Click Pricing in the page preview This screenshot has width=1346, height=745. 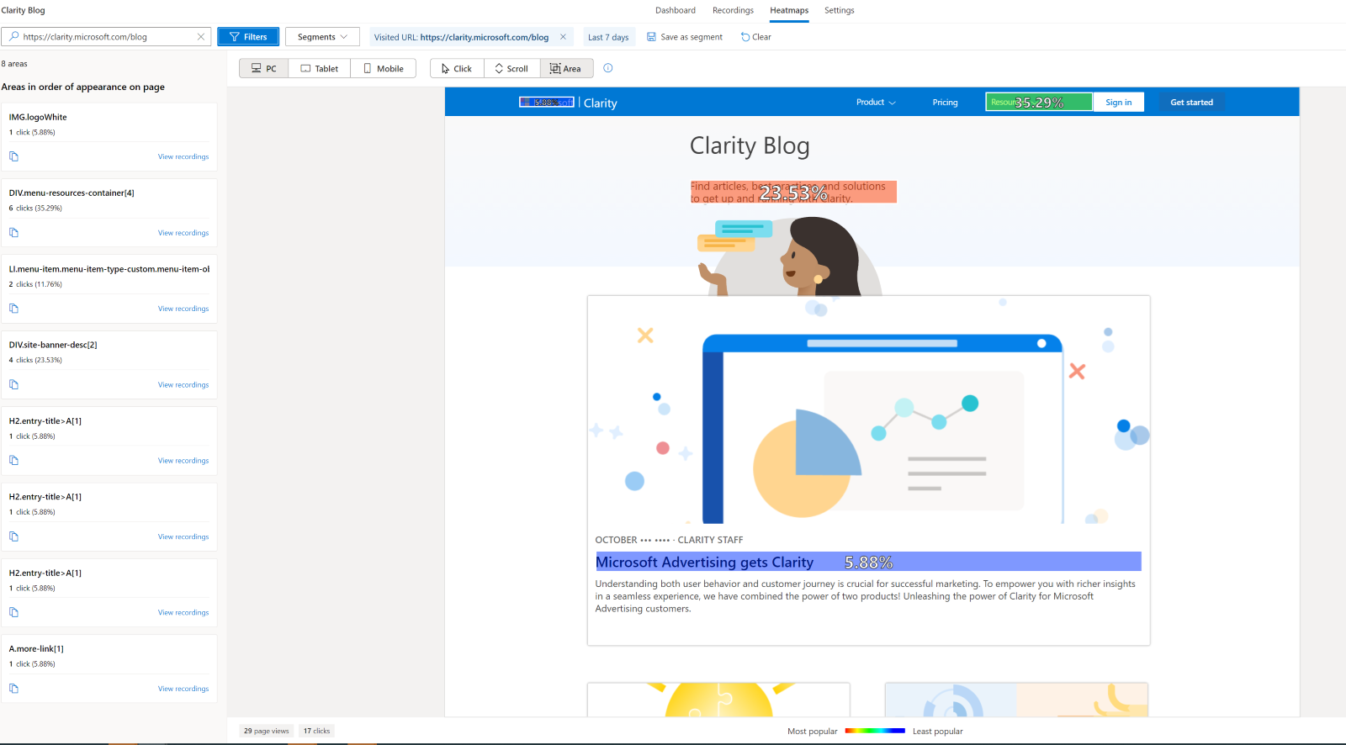(945, 103)
